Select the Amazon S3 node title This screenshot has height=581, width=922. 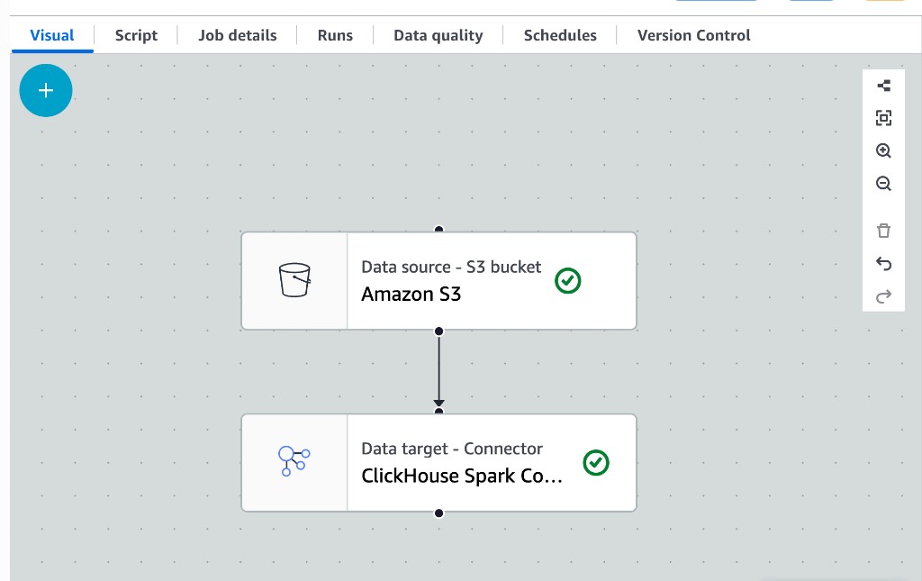(411, 294)
